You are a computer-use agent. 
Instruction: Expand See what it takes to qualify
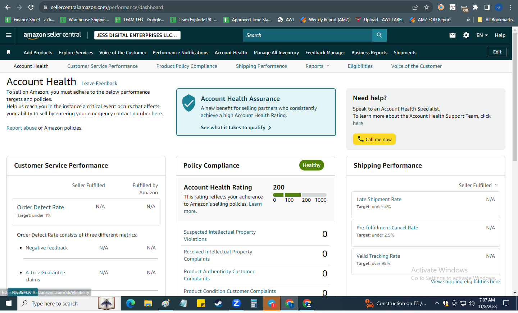pos(236,127)
